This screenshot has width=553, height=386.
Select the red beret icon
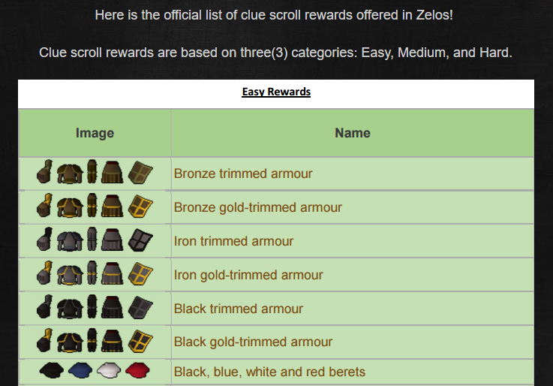point(137,370)
